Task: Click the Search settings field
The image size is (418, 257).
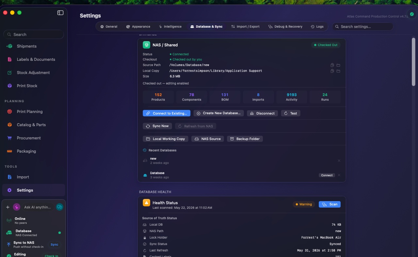Action: pos(363,26)
